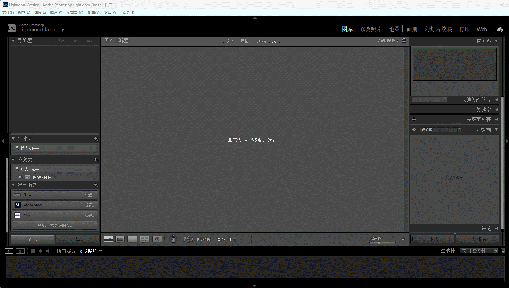Add service with Publish Services plus
Screen dimensions: 509x288
click(x=96, y=185)
